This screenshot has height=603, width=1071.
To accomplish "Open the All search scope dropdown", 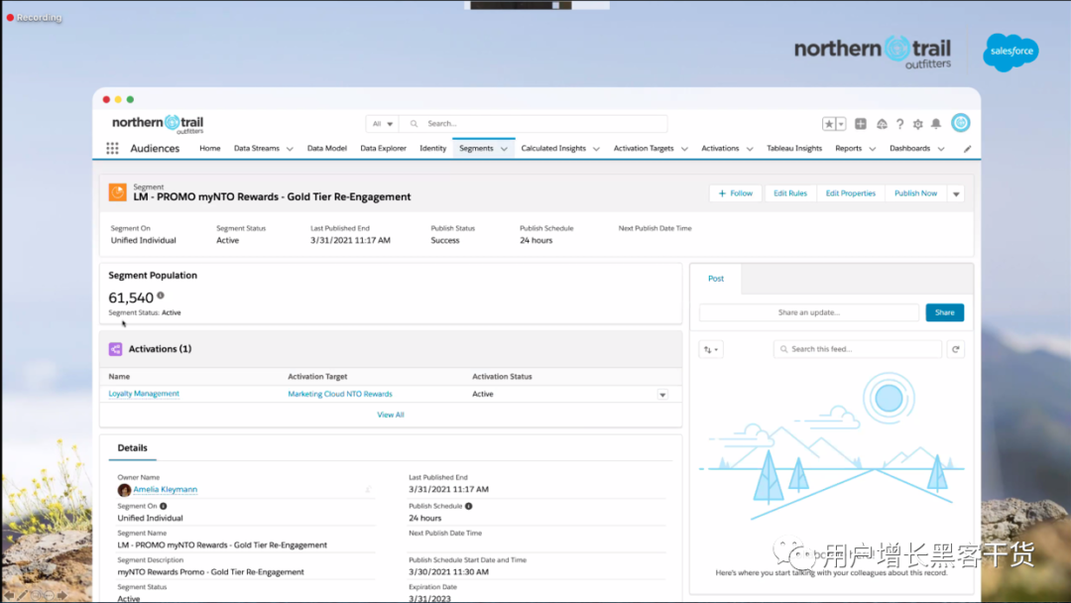I will point(383,124).
